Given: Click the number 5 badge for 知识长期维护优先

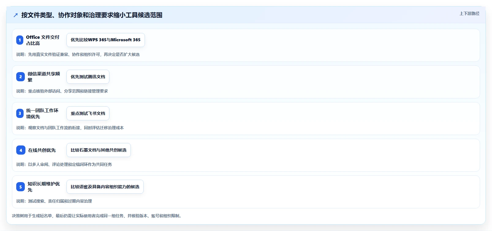Looking at the screenshot, I should click(21, 187).
